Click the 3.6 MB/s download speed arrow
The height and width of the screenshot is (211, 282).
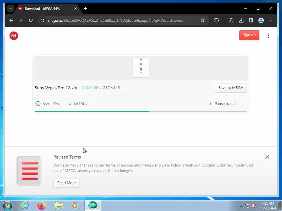pos(70,104)
